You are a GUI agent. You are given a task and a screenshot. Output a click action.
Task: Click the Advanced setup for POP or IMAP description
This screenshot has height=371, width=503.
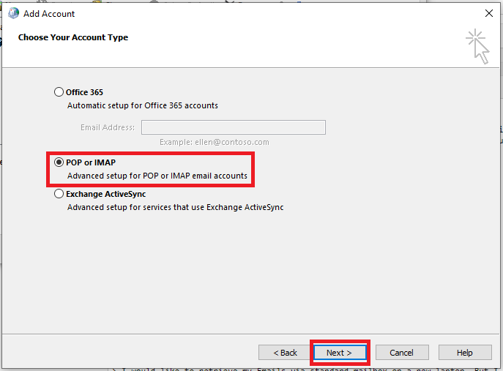tap(157, 176)
